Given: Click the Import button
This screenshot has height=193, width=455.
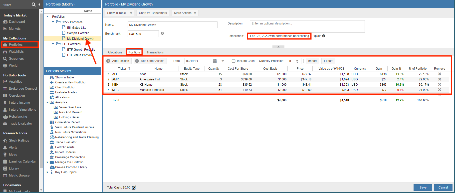Looking at the screenshot, I should (312, 61).
